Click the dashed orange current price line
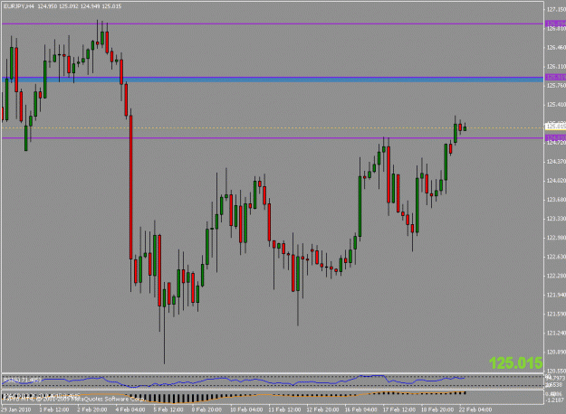Image resolution: width=566 pixels, height=414 pixels. click(273, 128)
